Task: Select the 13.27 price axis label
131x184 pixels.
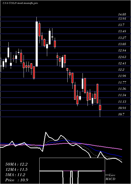Action: tap(122, 38)
